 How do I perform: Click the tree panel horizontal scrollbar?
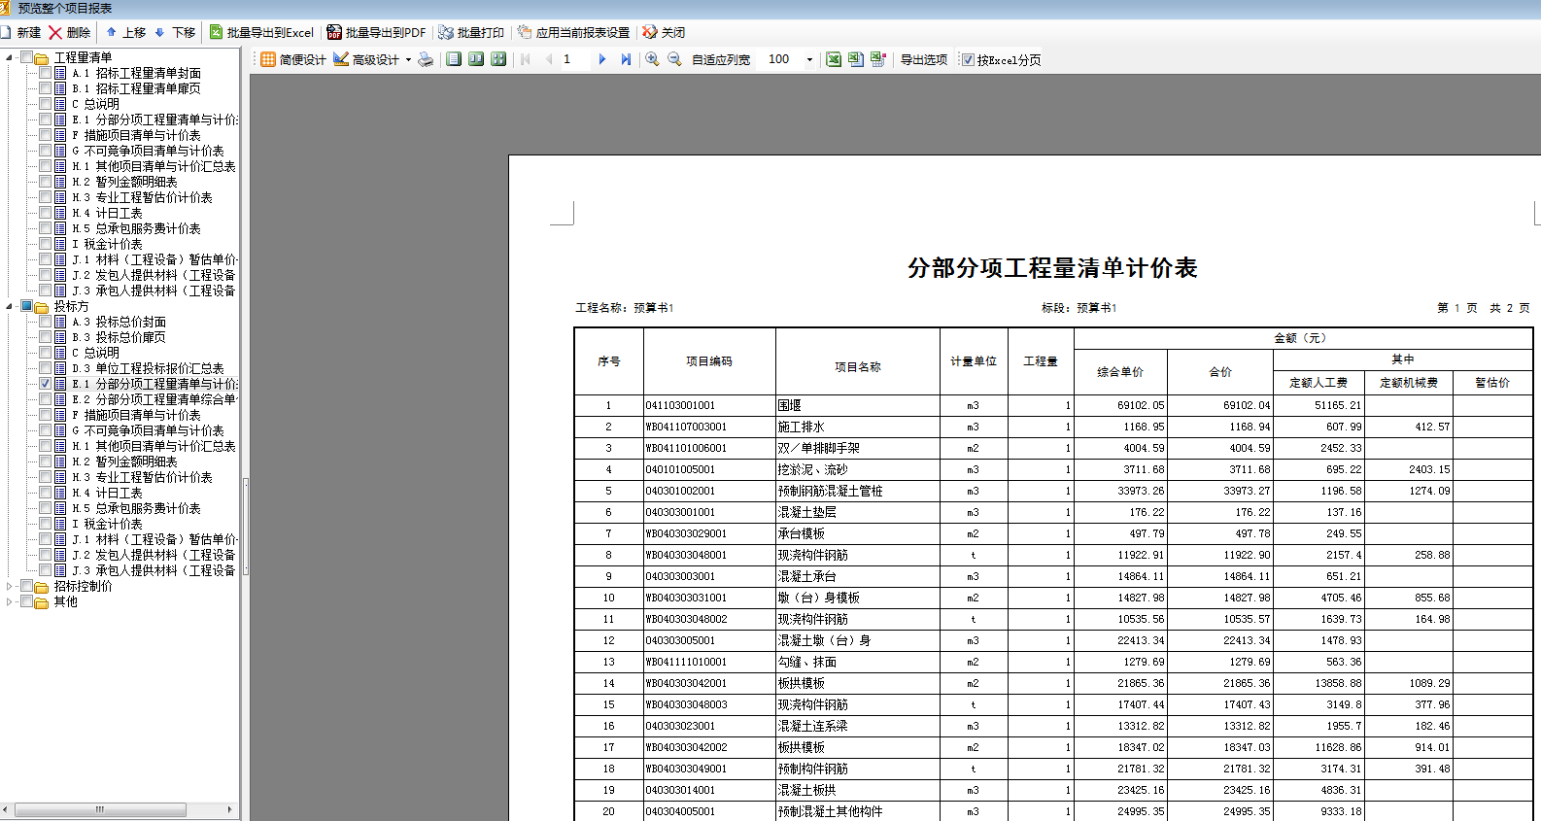[100, 809]
